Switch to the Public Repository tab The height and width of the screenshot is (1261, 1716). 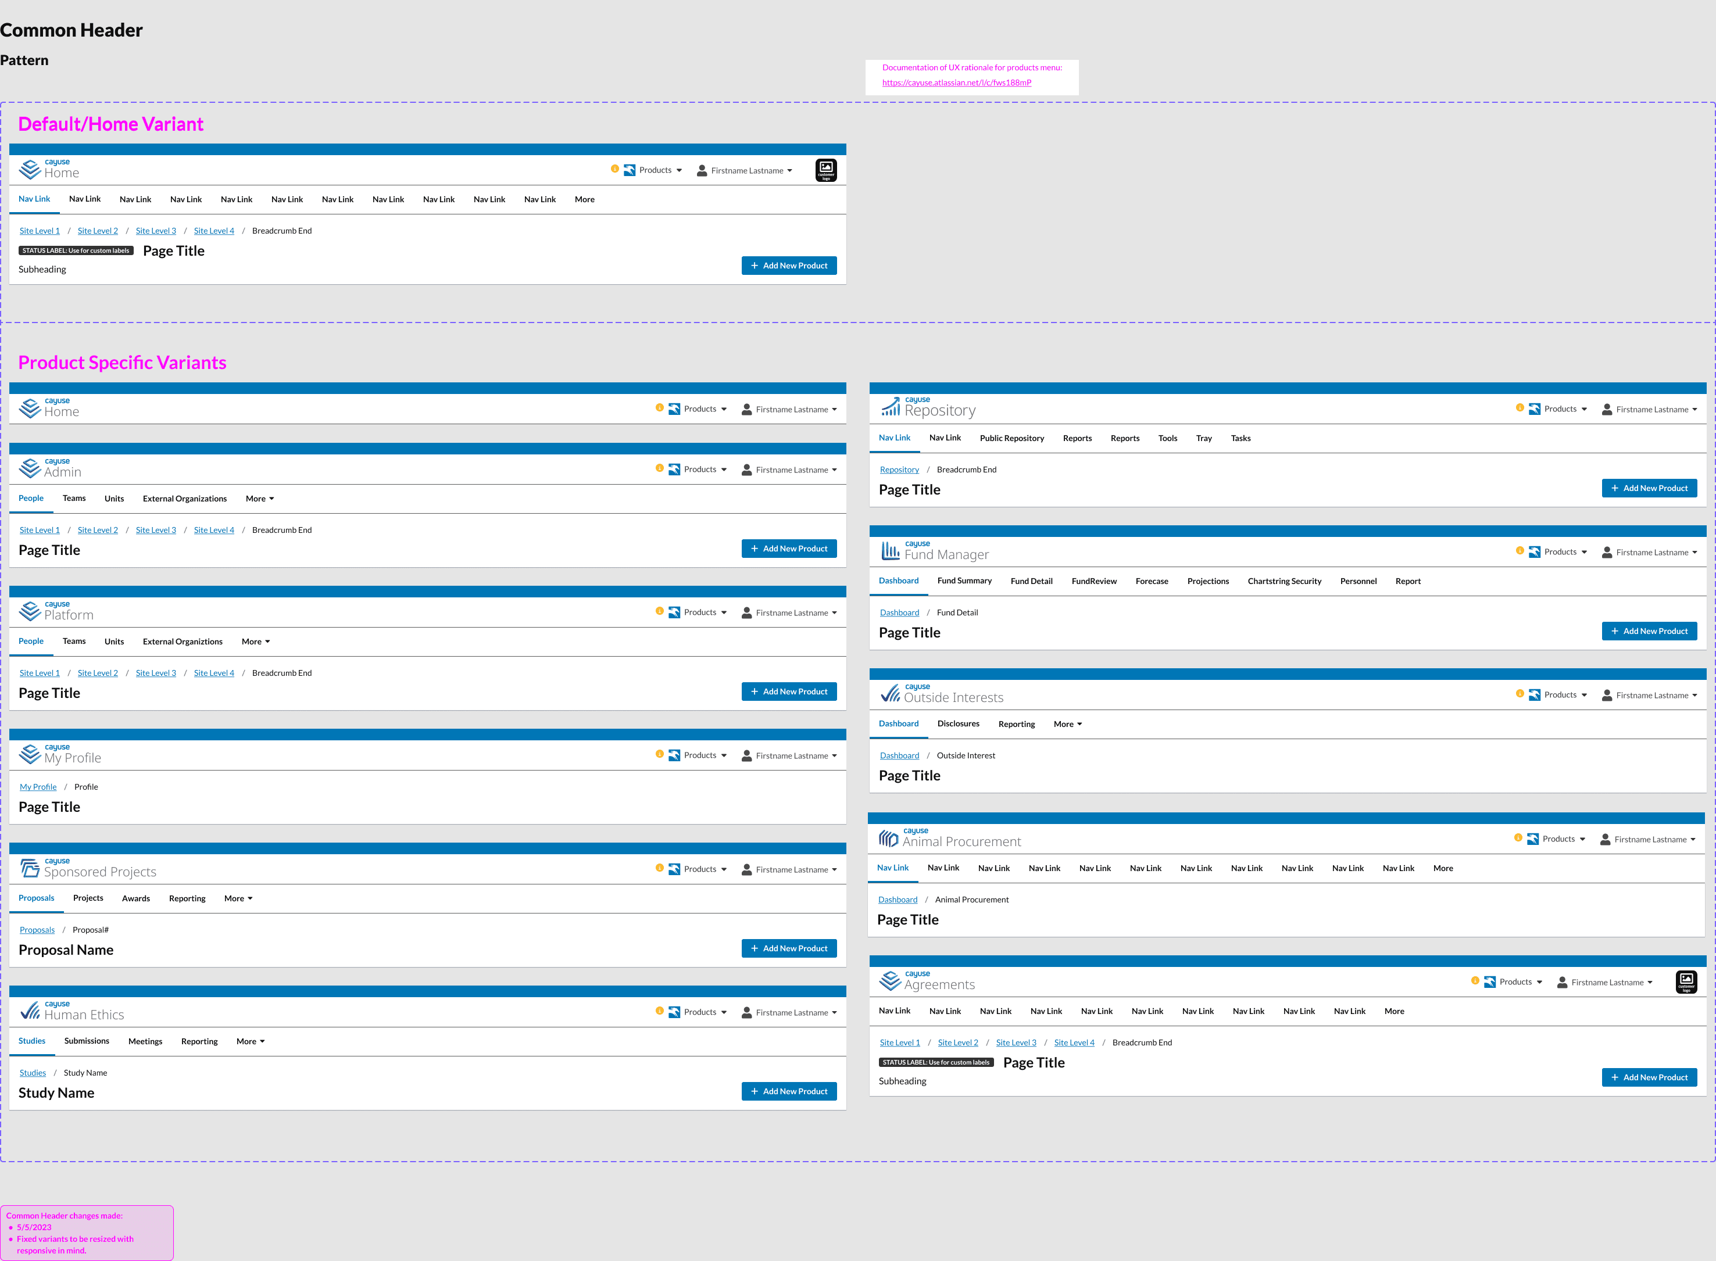click(x=1011, y=438)
